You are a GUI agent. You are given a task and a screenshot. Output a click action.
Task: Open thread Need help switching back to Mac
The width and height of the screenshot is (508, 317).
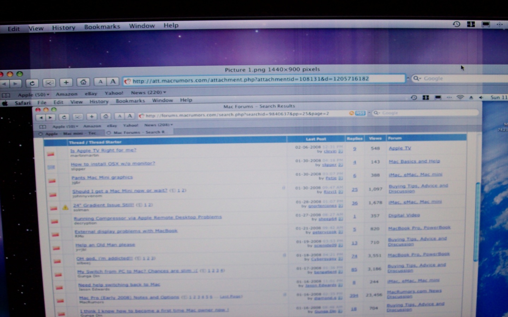[119, 285]
